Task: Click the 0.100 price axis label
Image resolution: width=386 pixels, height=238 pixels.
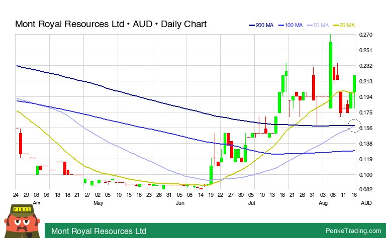Action: (366, 175)
